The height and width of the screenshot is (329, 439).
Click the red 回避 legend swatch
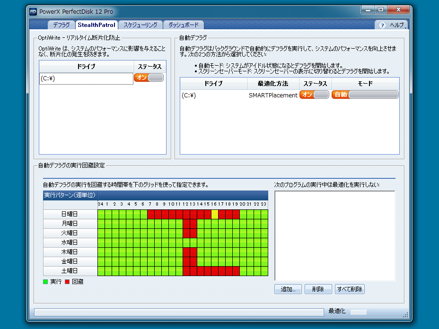click(x=67, y=282)
